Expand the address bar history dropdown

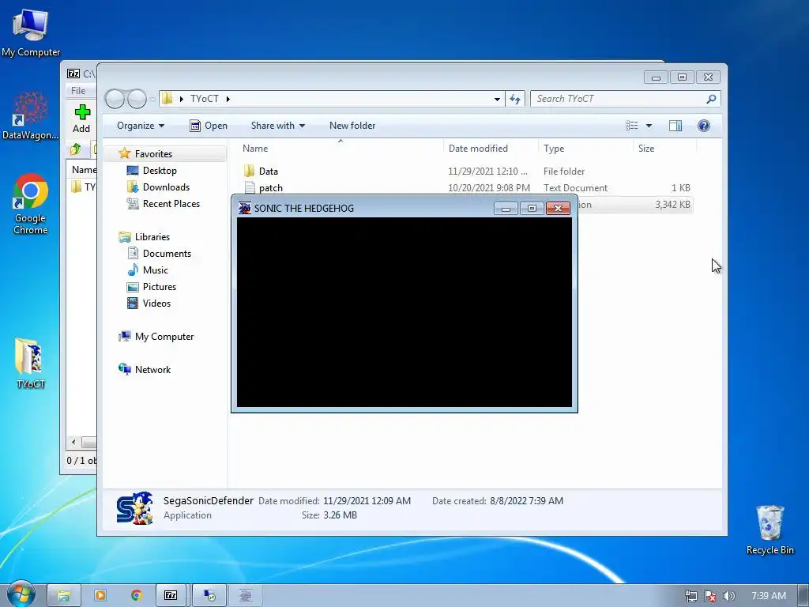497,99
